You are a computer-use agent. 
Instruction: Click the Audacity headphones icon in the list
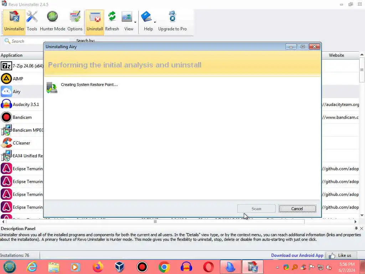point(6,105)
